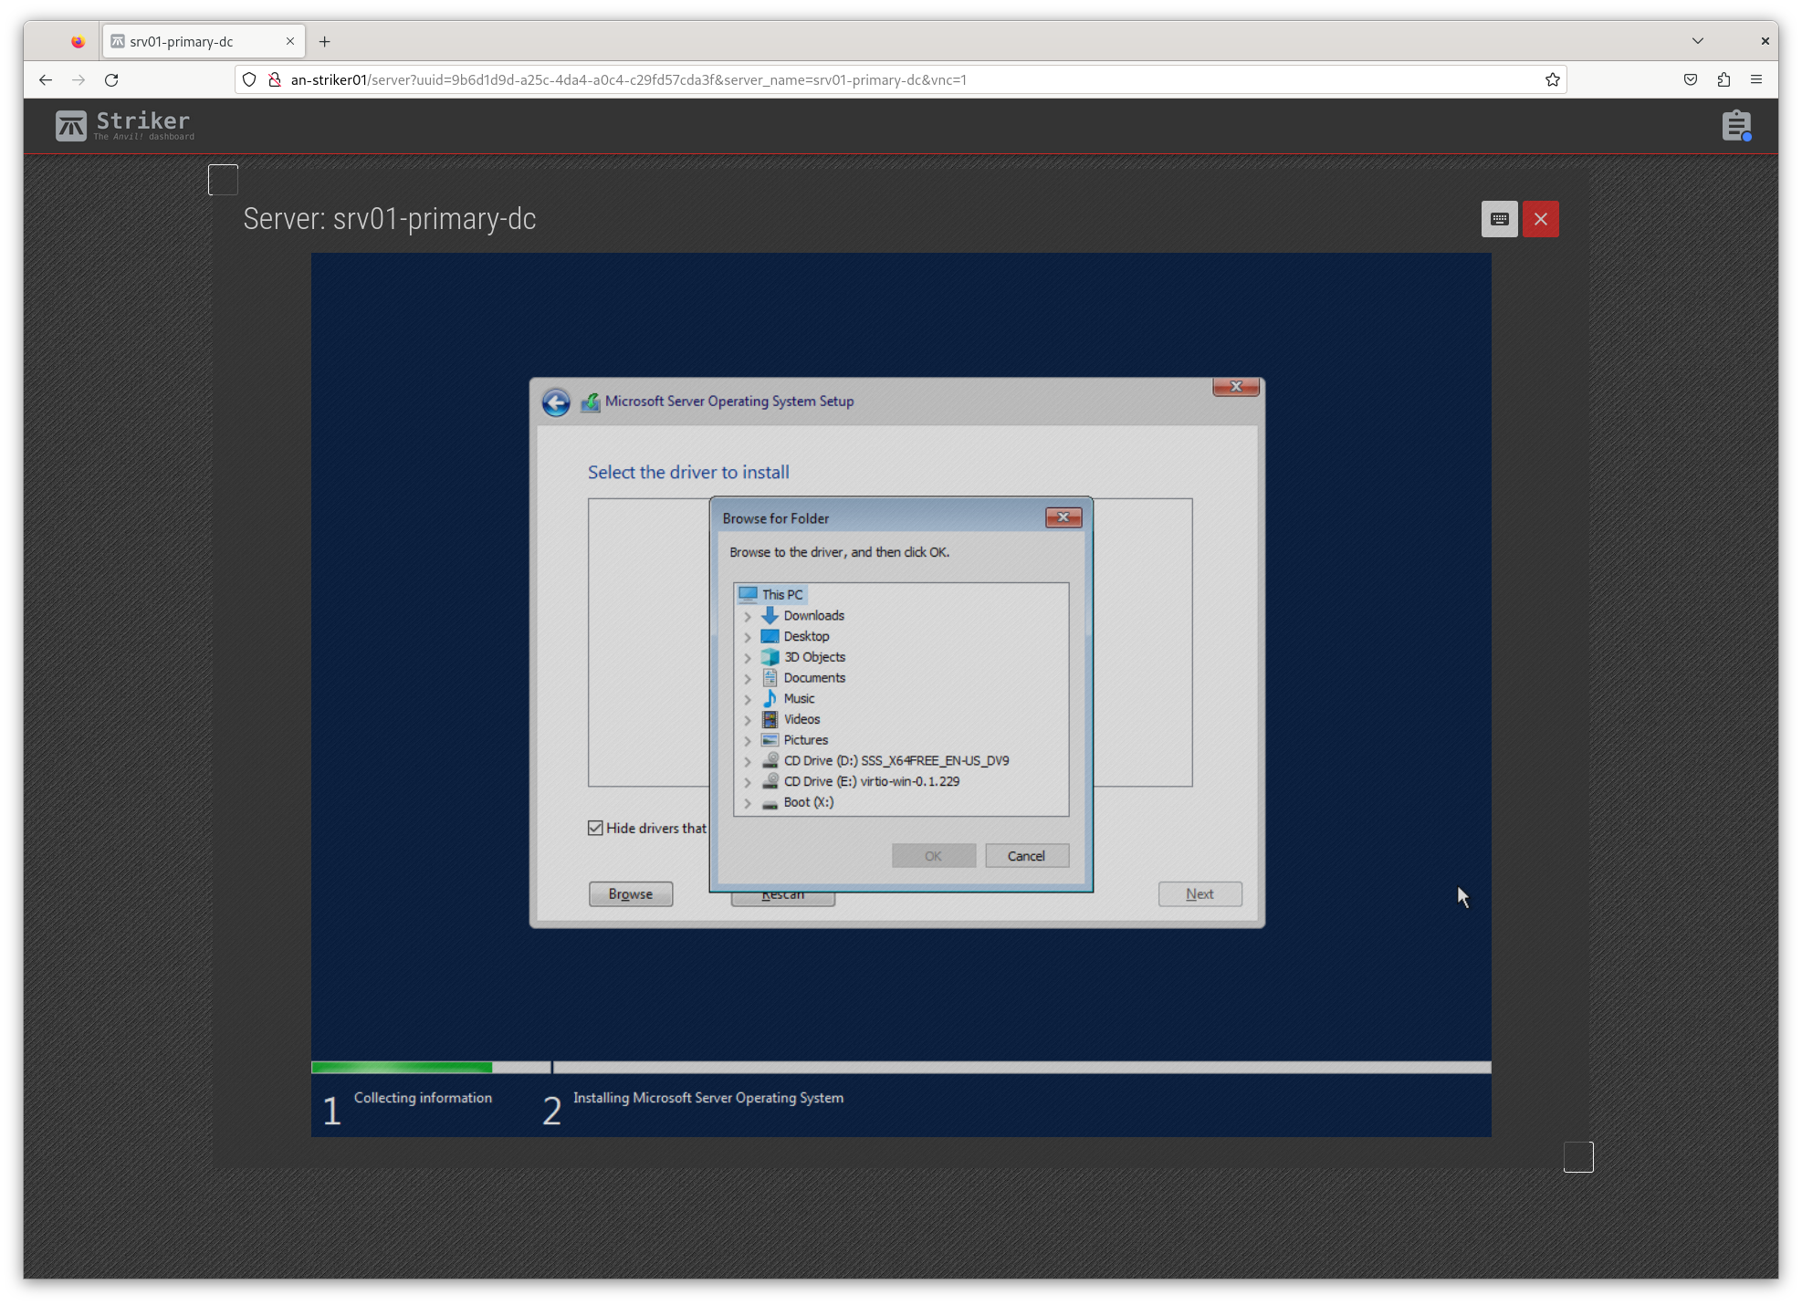1802x1305 pixels.
Task: Click the insecure connection lock icon
Action: click(274, 80)
